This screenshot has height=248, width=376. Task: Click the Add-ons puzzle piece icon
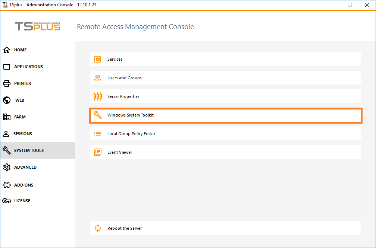coord(7,185)
